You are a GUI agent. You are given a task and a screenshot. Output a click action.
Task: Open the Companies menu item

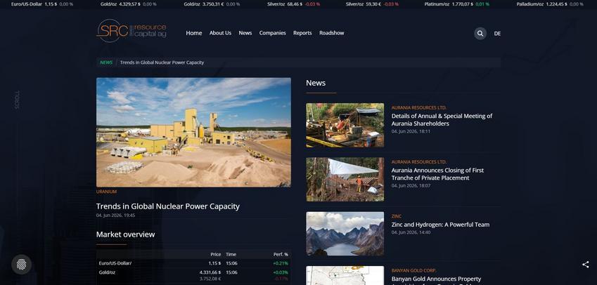(x=272, y=33)
